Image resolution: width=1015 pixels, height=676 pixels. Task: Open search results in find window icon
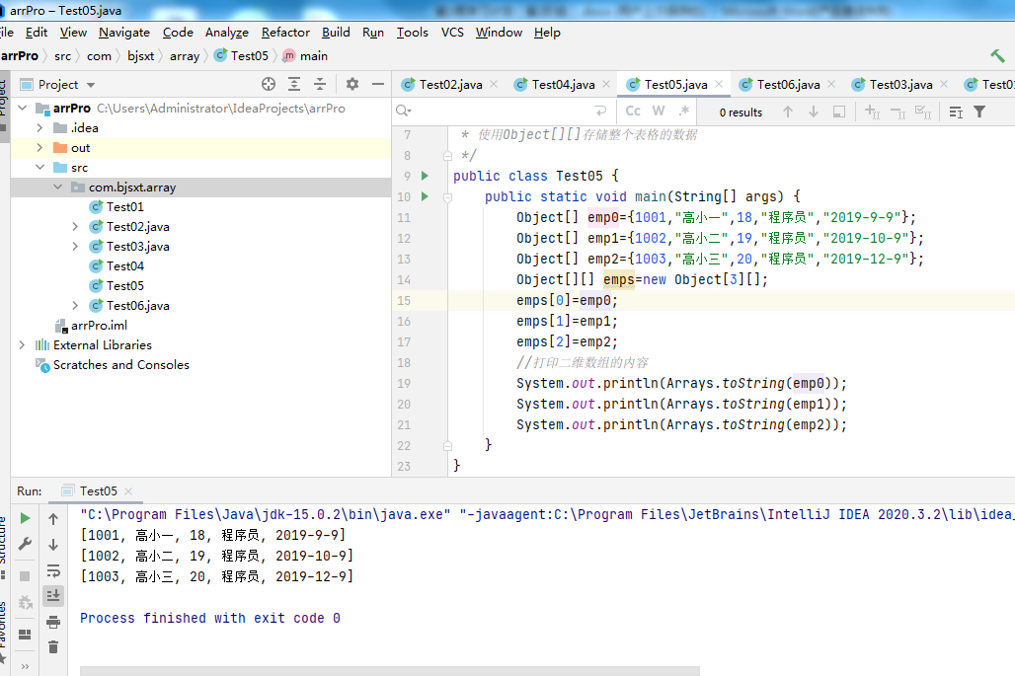839,112
